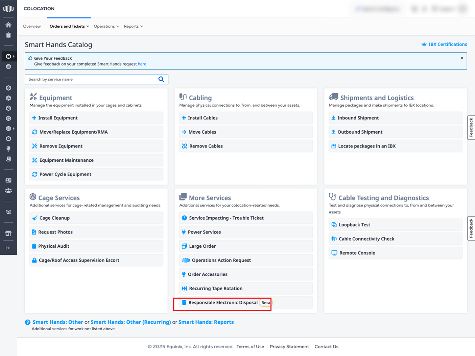Image resolution: width=475 pixels, height=356 pixels.
Task: Open the Smart Hands: Other (Recurring) link
Action: click(x=131, y=322)
